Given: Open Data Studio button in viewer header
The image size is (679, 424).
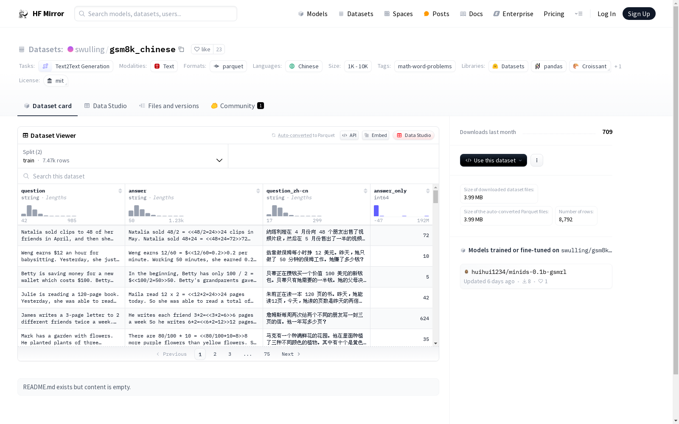Looking at the screenshot, I should pos(414,135).
